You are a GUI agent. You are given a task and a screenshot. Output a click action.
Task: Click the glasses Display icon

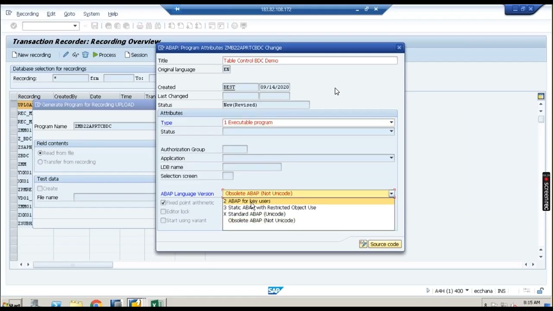(x=76, y=55)
